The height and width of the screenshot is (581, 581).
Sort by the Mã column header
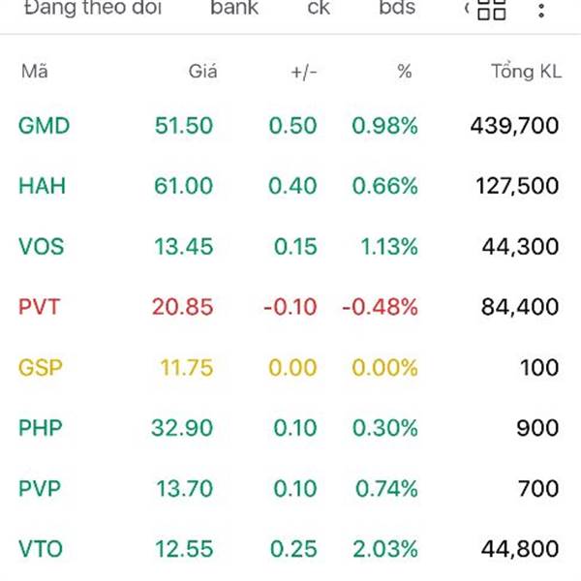[35, 71]
